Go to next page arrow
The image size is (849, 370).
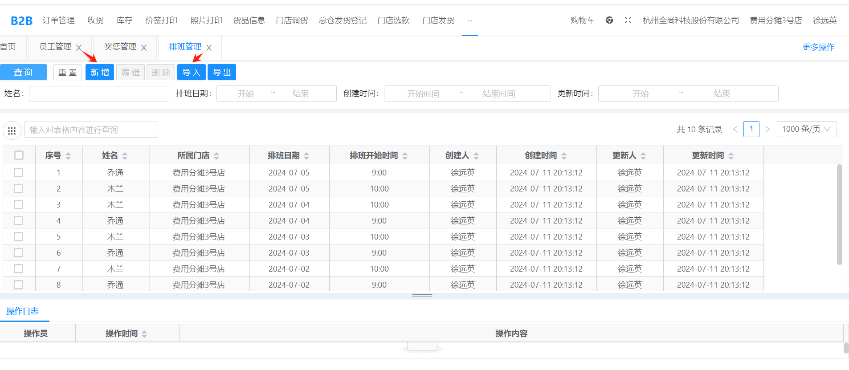pos(767,129)
